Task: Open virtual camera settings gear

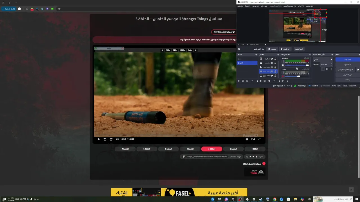Action: coord(358,70)
